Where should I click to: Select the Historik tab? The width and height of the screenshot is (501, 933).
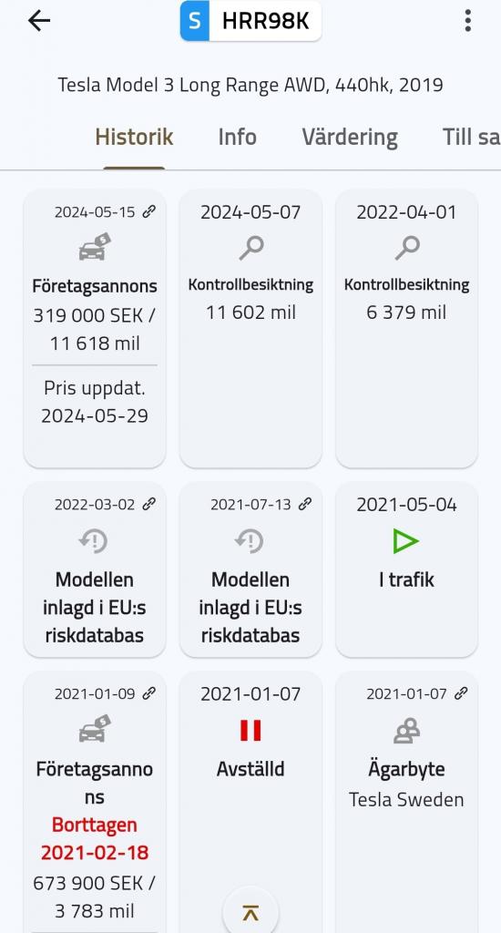click(x=134, y=137)
